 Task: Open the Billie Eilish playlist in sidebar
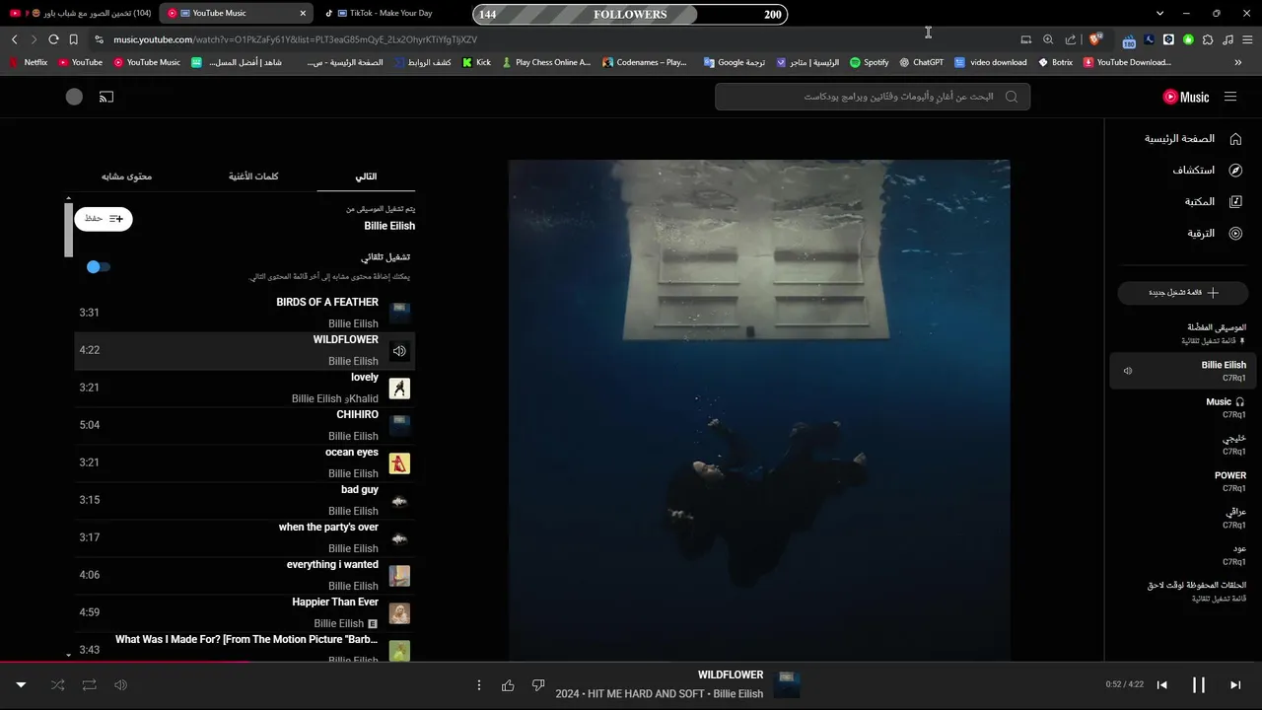[x=1181, y=371]
